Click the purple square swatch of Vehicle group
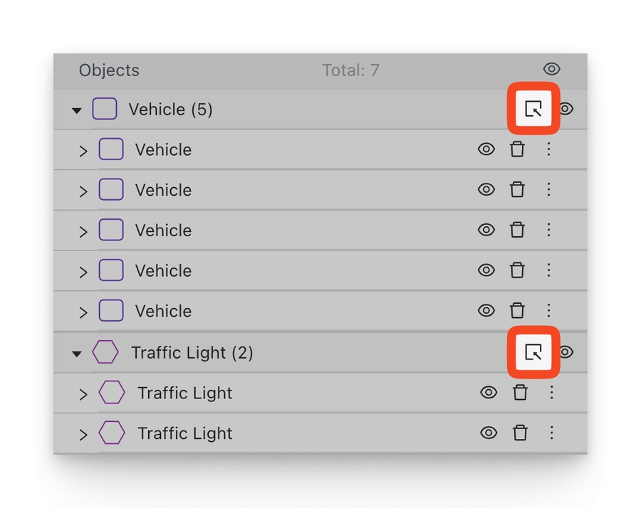This screenshot has height=508, width=641. [x=105, y=110]
